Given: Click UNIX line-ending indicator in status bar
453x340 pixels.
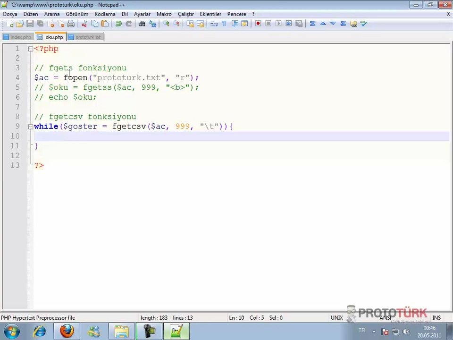Looking at the screenshot, I should tap(337, 318).
